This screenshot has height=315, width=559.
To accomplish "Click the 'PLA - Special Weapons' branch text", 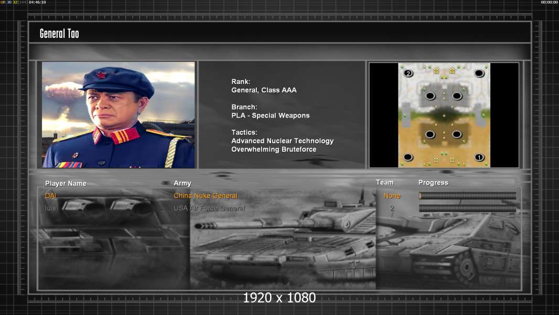I will pyautogui.click(x=270, y=115).
